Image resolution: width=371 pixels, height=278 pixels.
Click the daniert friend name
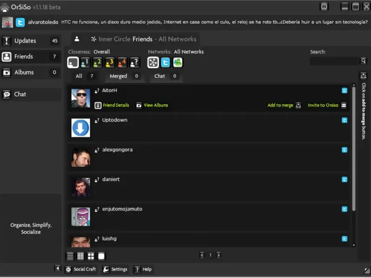(x=111, y=179)
